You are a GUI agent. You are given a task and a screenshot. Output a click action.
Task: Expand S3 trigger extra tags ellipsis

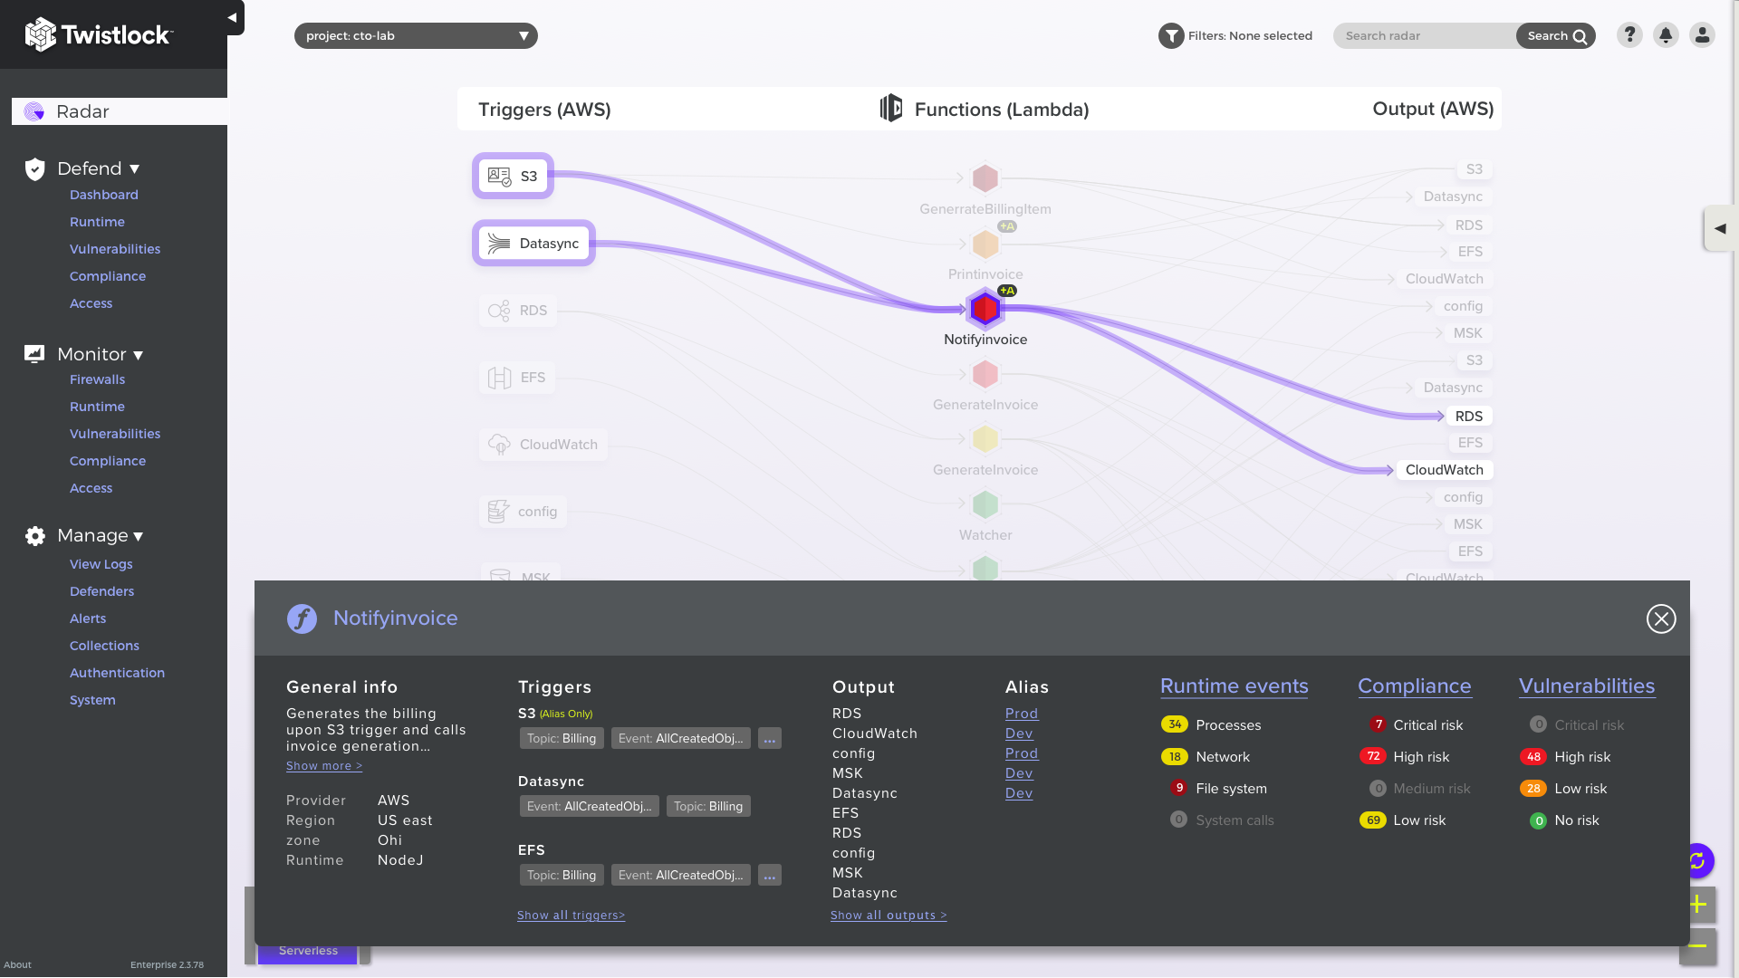coord(770,739)
